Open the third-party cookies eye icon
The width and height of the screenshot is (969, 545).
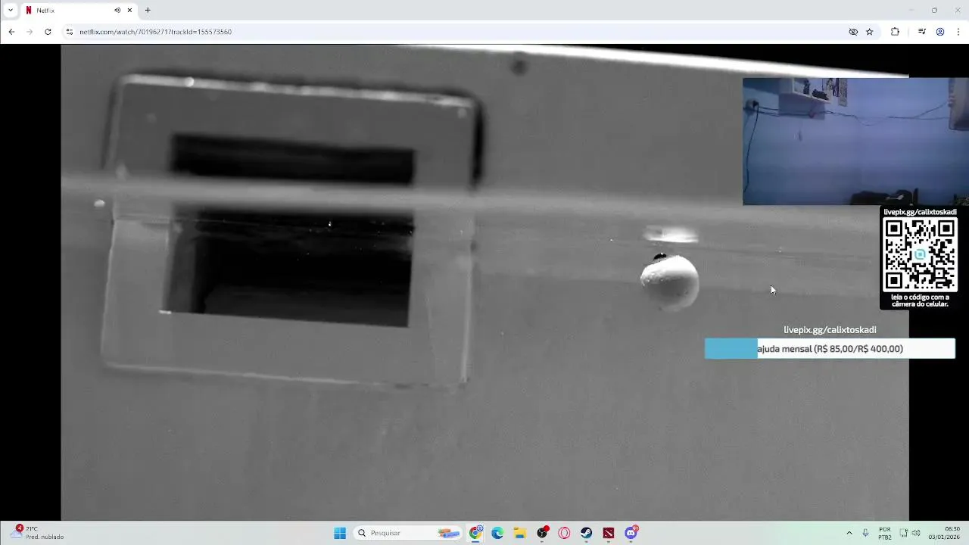[x=853, y=32]
